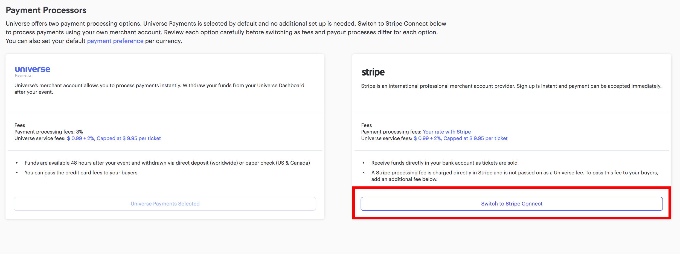Click the Universe Payments logo
Viewport: 680px width, 254px height.
tap(33, 71)
